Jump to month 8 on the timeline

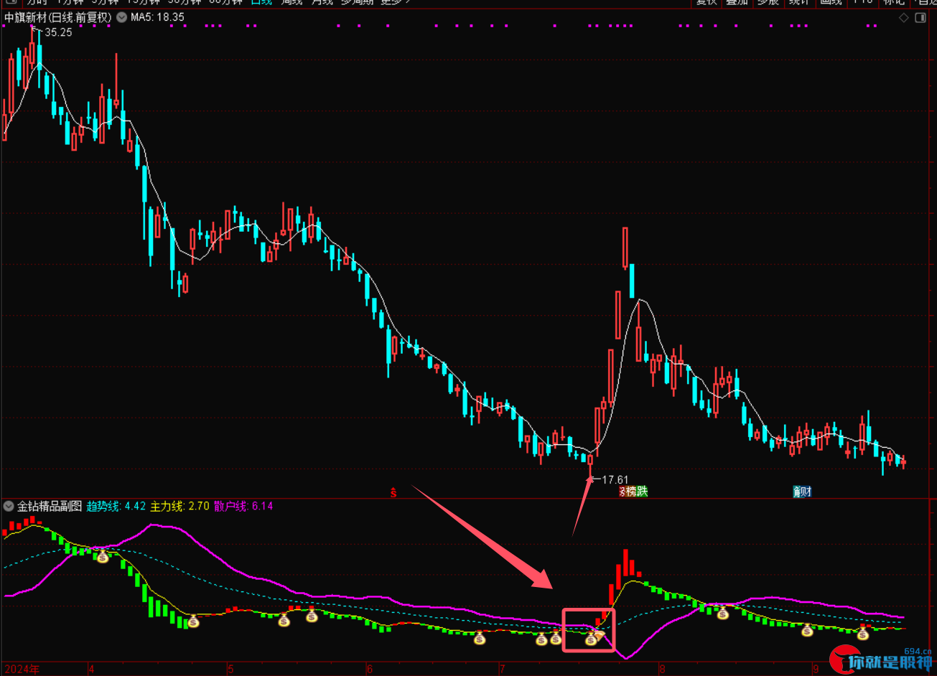(662, 669)
